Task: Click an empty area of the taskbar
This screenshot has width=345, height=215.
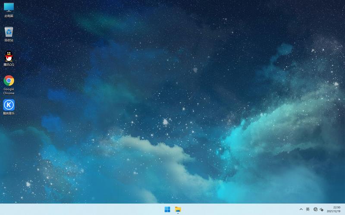Action: click(x=88, y=209)
